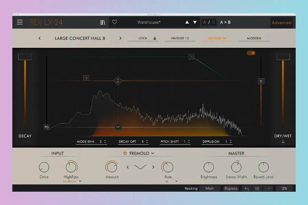Redo change with forward arrow
Image resolution: width=308 pixels, height=205 pixels.
[268, 189]
